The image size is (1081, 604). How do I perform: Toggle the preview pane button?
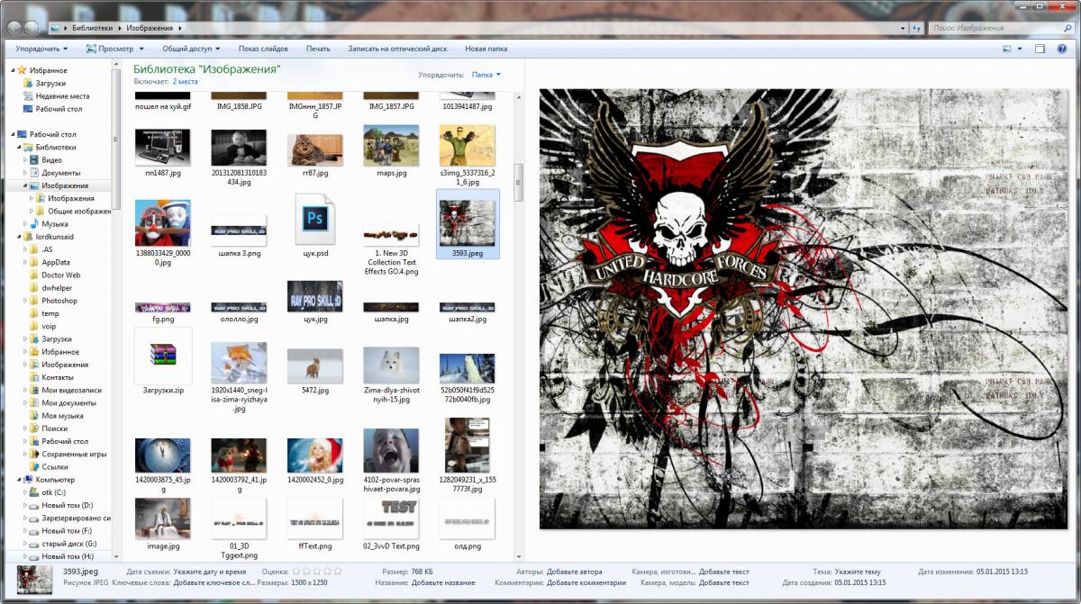pyautogui.click(x=1040, y=49)
